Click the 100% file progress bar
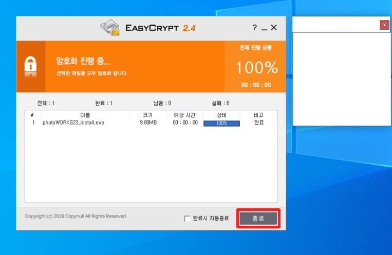Viewport: 392px width, 255px height. (x=221, y=123)
